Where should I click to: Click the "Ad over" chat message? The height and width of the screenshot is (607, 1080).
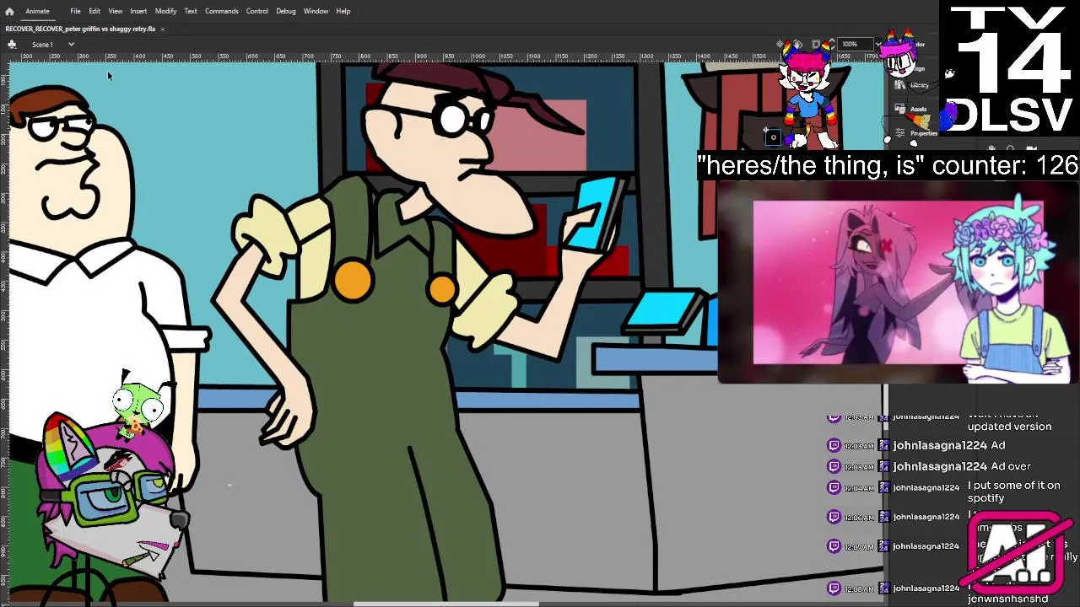click(x=1011, y=466)
